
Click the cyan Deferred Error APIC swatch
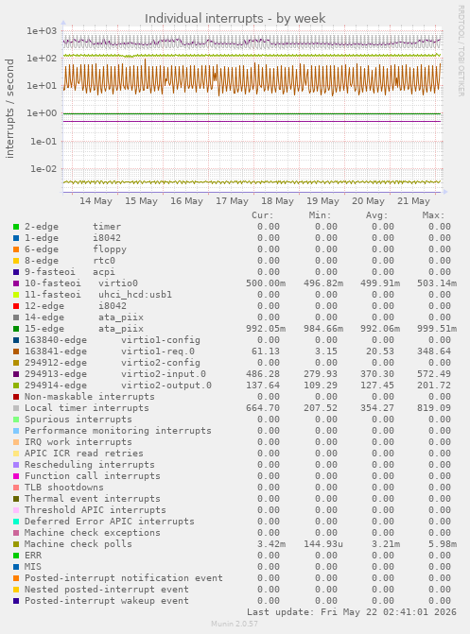16,522
